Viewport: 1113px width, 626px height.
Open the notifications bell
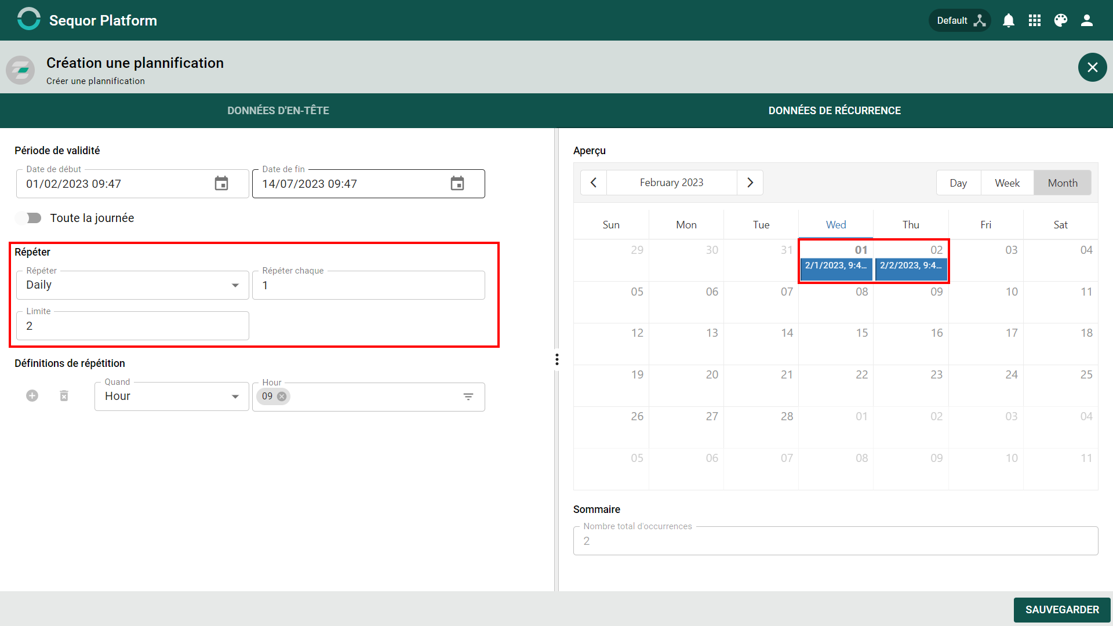(1009, 20)
